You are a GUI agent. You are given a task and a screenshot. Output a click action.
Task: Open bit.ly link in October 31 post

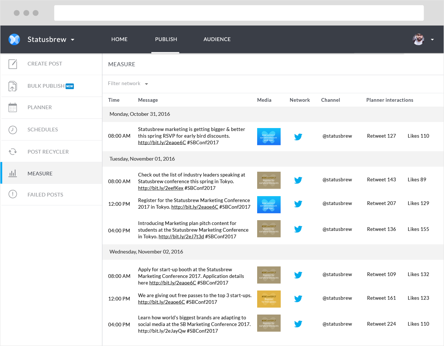[x=162, y=142]
